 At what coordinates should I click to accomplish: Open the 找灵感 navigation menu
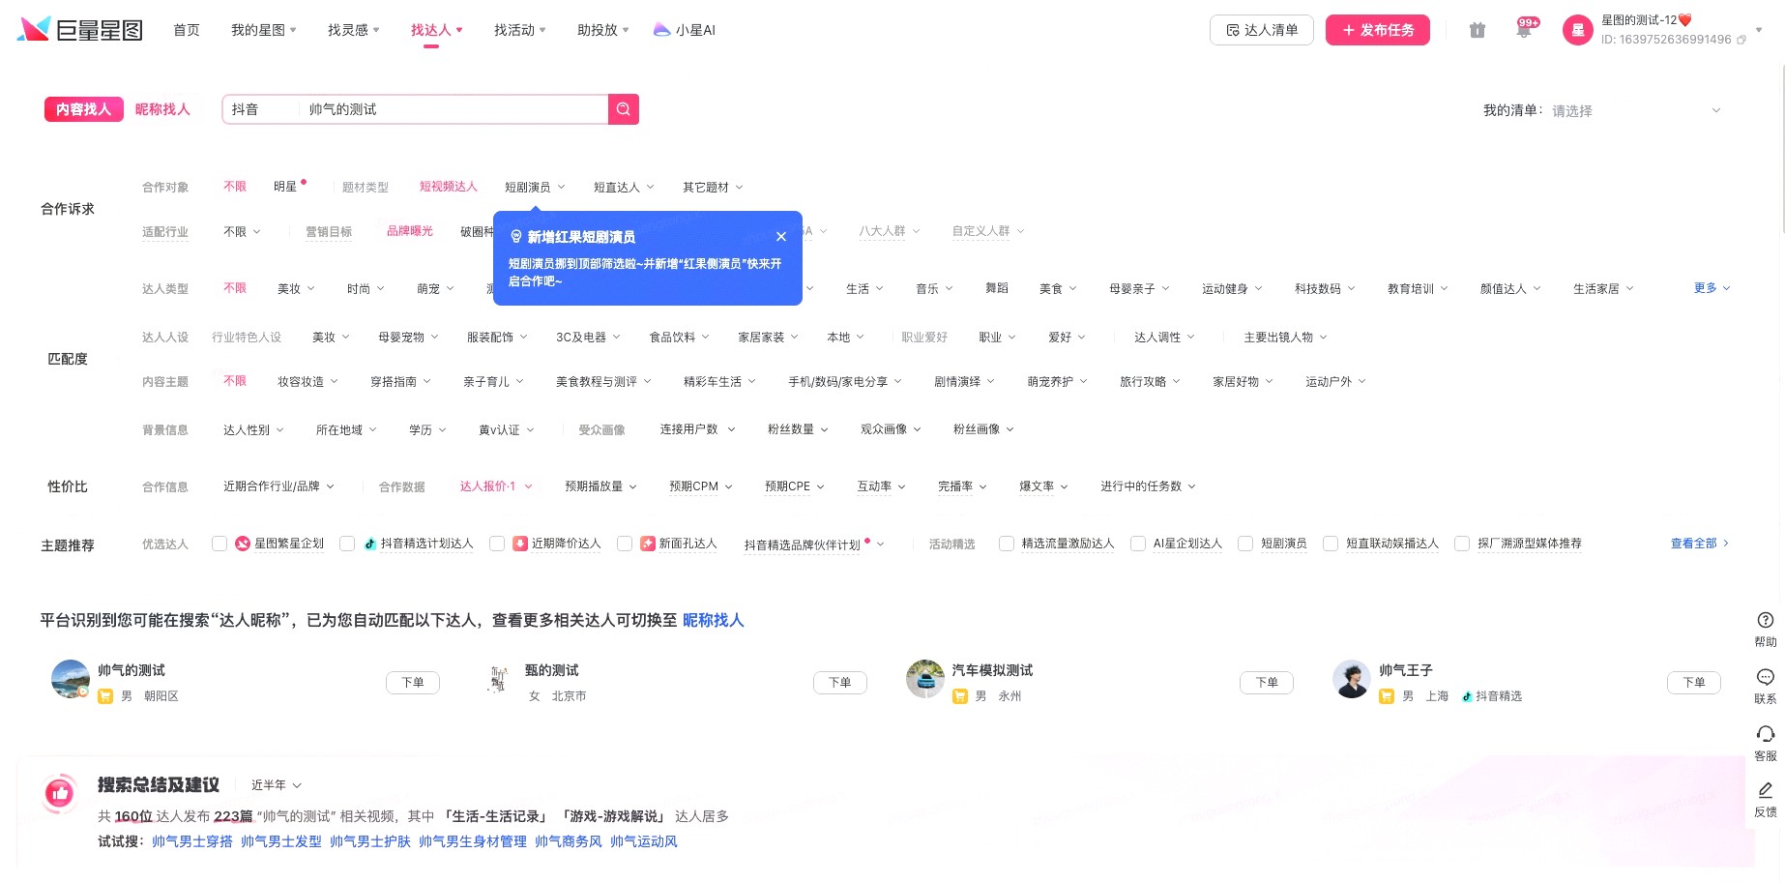coord(353,30)
